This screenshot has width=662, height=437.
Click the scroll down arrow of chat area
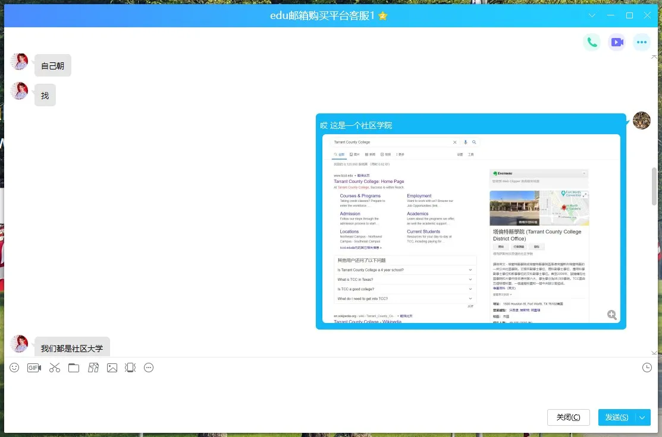tap(654, 353)
